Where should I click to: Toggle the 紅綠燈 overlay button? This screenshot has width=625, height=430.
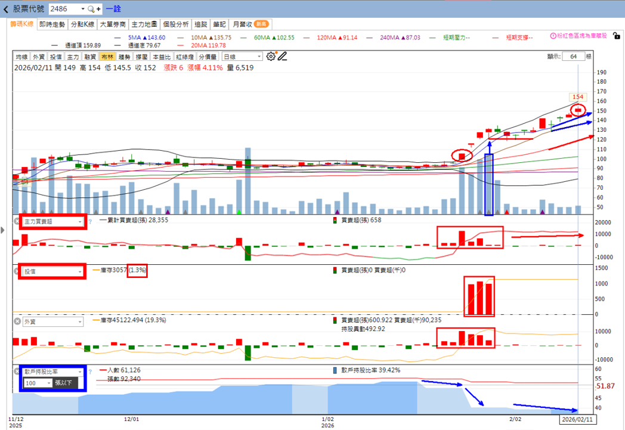[185, 57]
